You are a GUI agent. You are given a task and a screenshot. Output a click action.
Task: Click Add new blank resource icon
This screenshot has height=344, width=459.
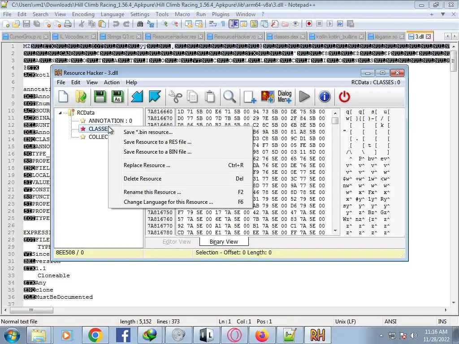tap(250, 97)
